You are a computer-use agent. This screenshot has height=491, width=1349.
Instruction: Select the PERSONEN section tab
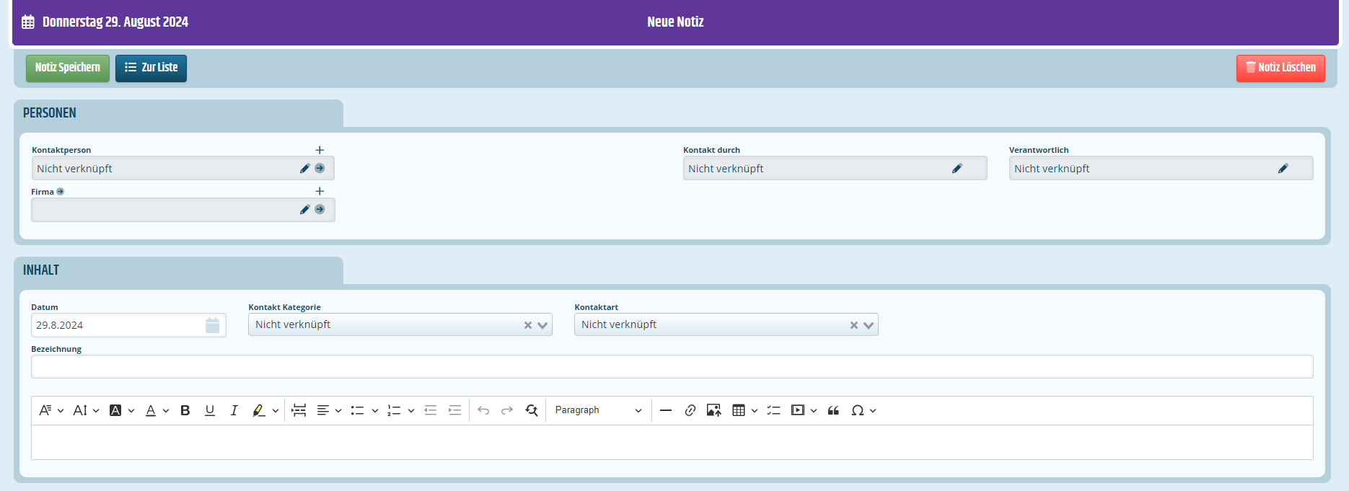[x=178, y=113]
